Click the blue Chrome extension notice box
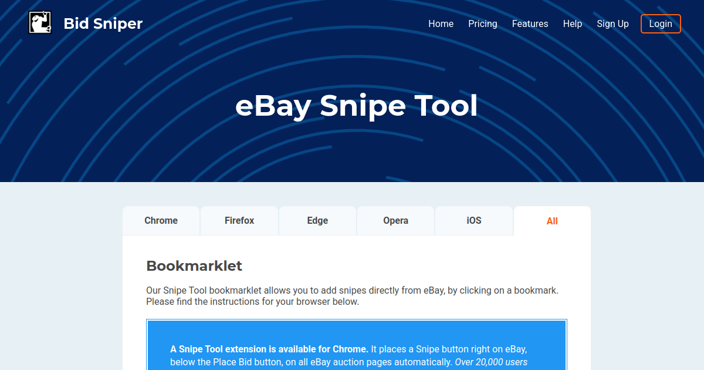Screen dimensions: 704x370 [356, 347]
